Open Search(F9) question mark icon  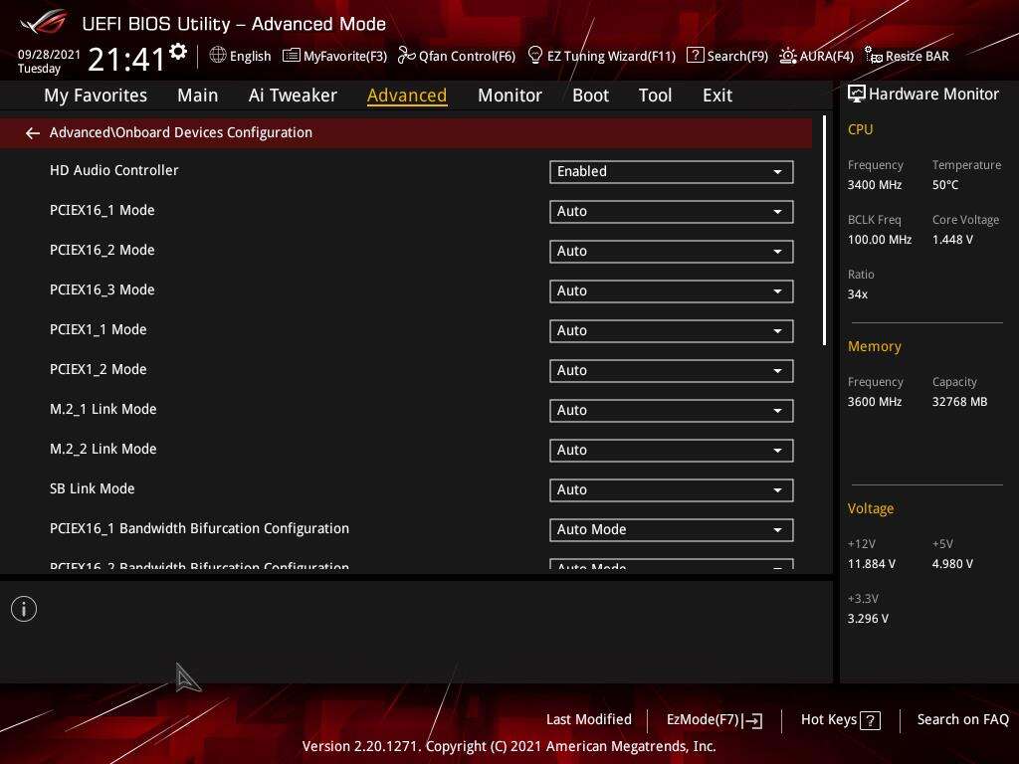click(x=696, y=56)
